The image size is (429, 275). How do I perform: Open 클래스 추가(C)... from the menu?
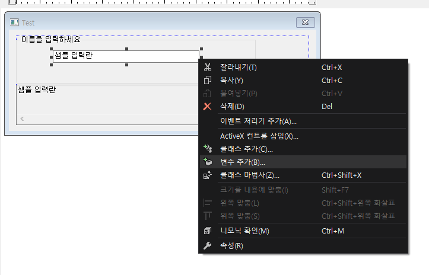click(x=303, y=149)
